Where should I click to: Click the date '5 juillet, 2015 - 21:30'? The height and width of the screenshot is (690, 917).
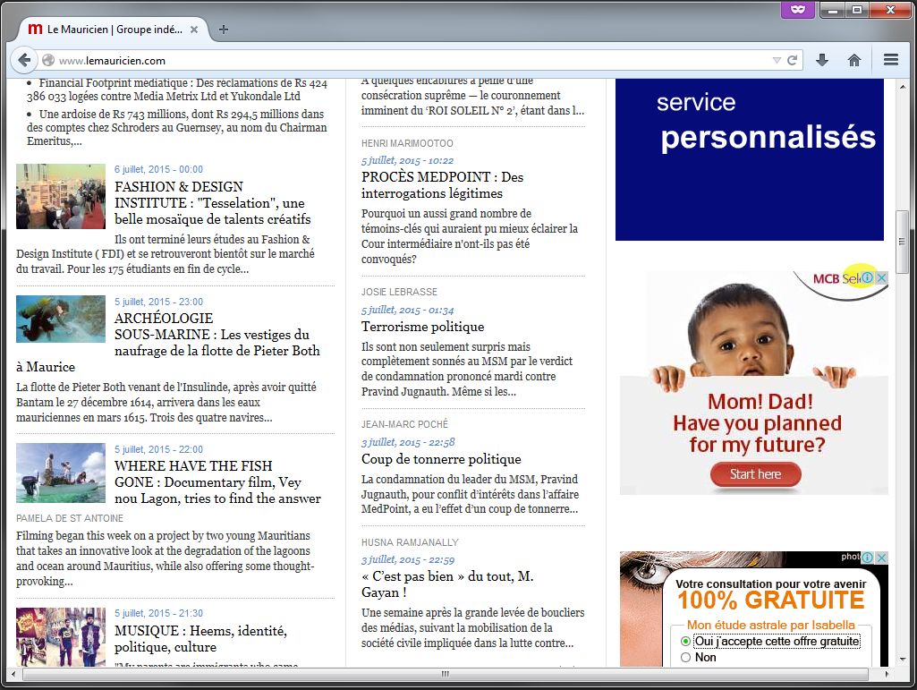click(x=158, y=613)
